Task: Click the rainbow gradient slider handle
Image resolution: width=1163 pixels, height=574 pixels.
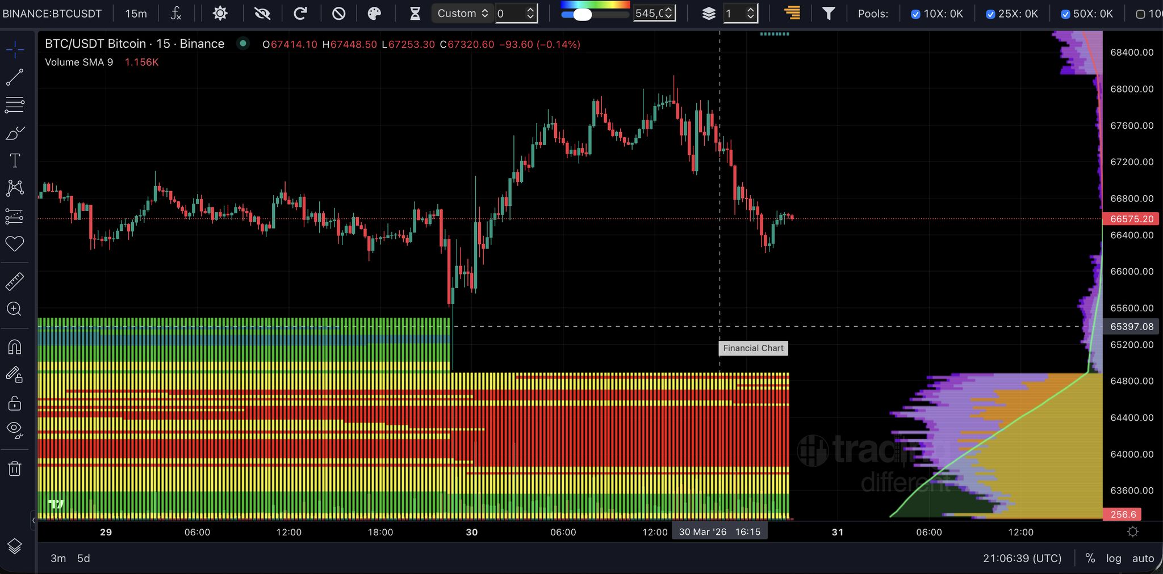Action: click(x=582, y=15)
